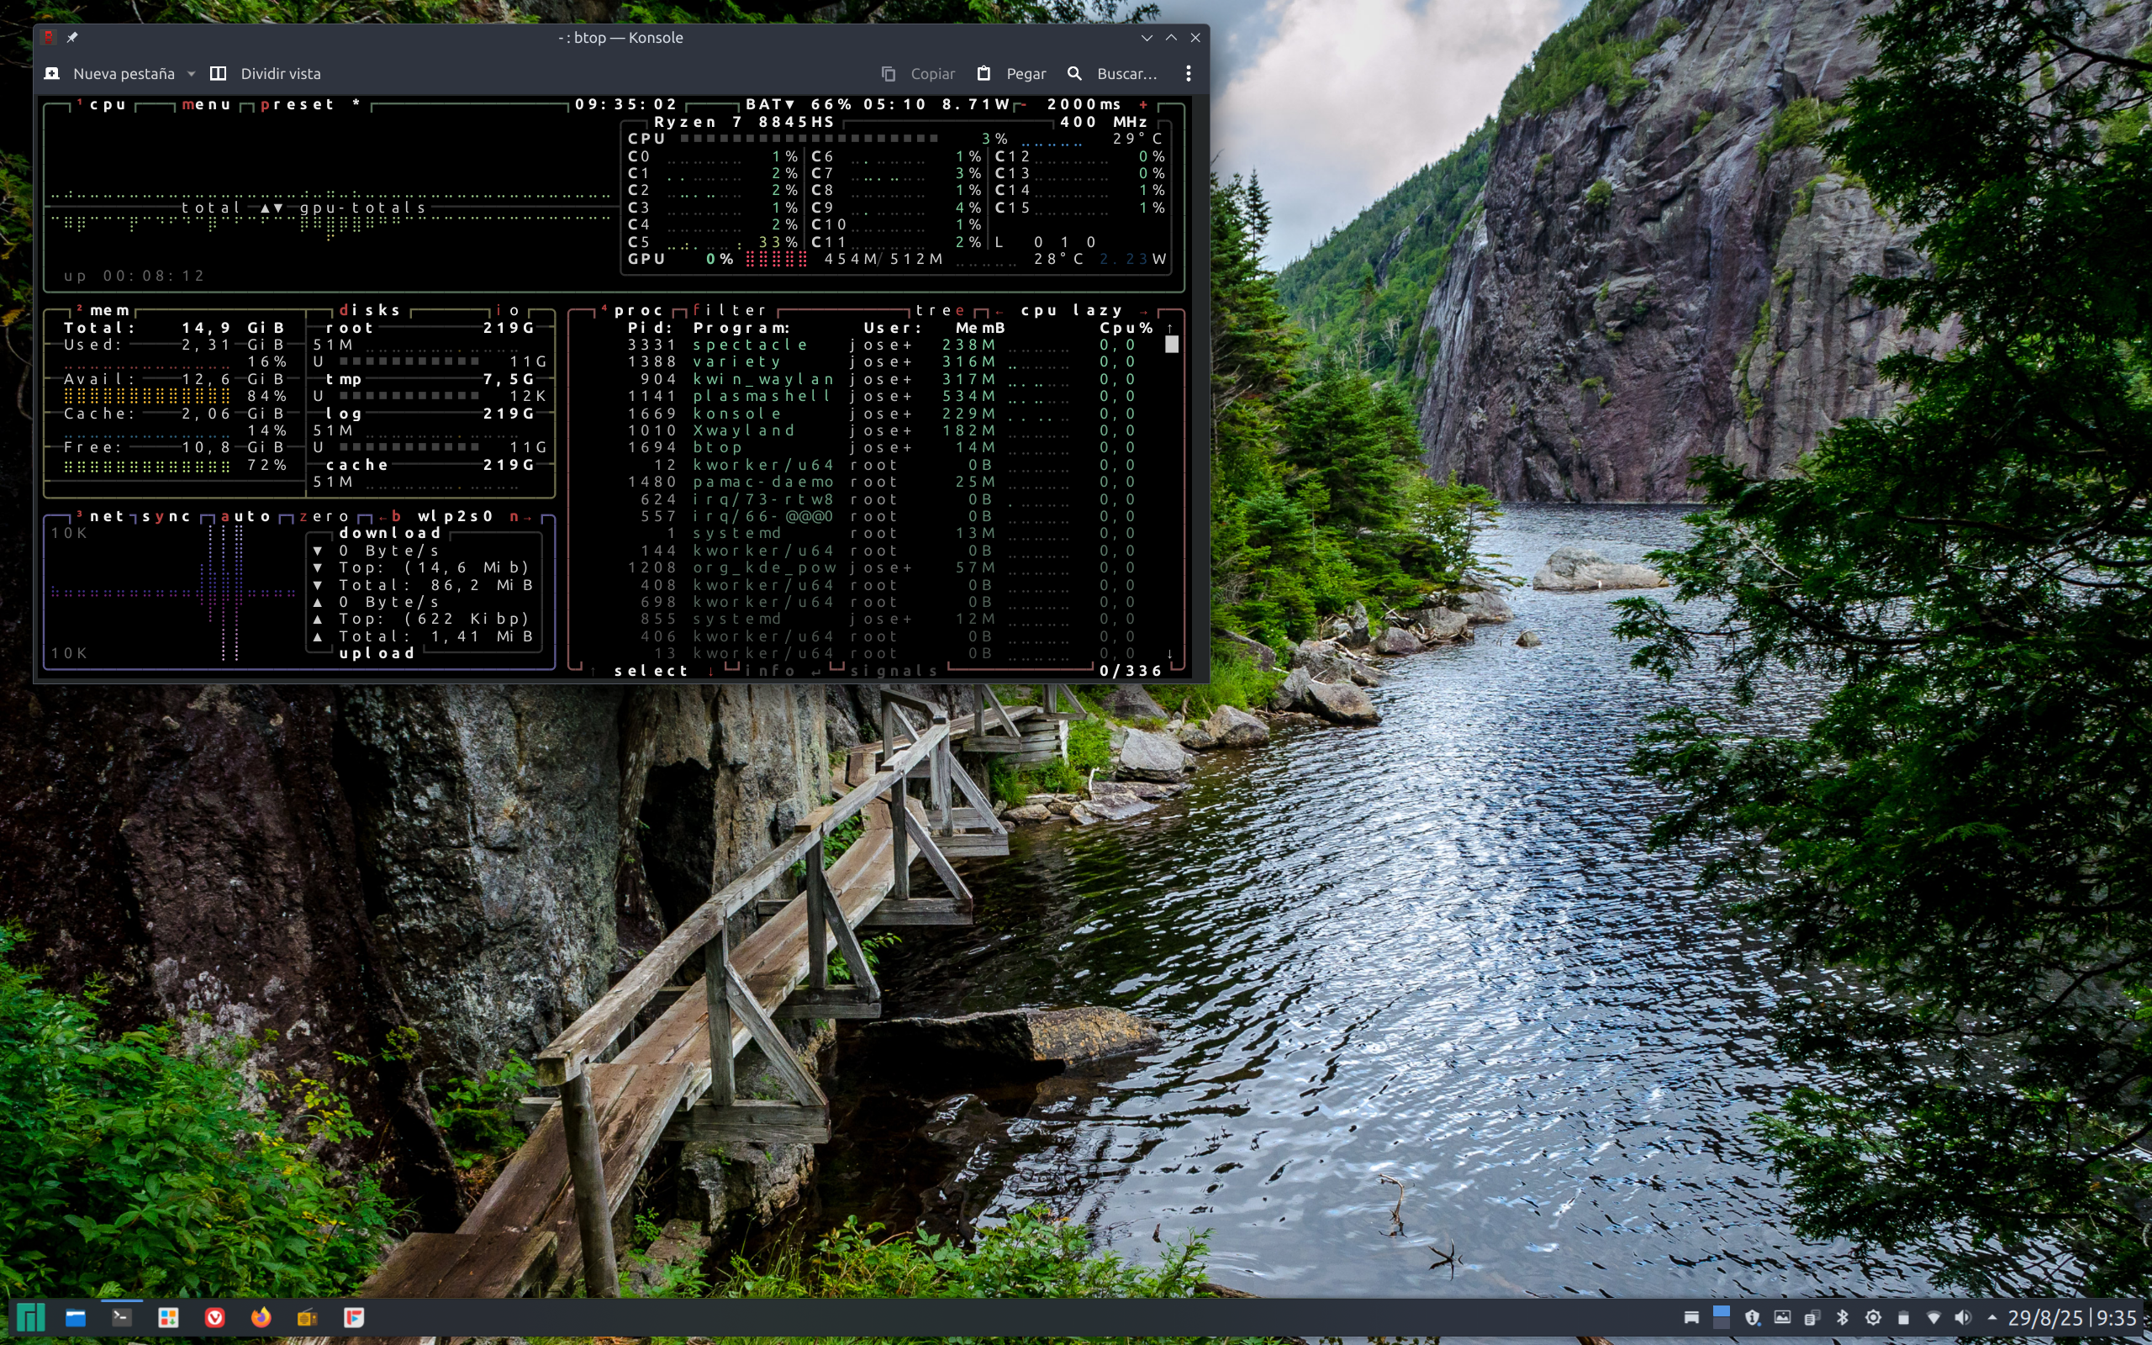This screenshot has width=2152, height=1345.
Task: Click the proc filter field
Action: [729, 310]
